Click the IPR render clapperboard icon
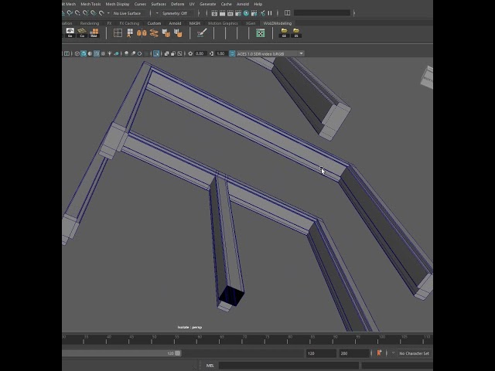 pyautogui.click(x=230, y=13)
